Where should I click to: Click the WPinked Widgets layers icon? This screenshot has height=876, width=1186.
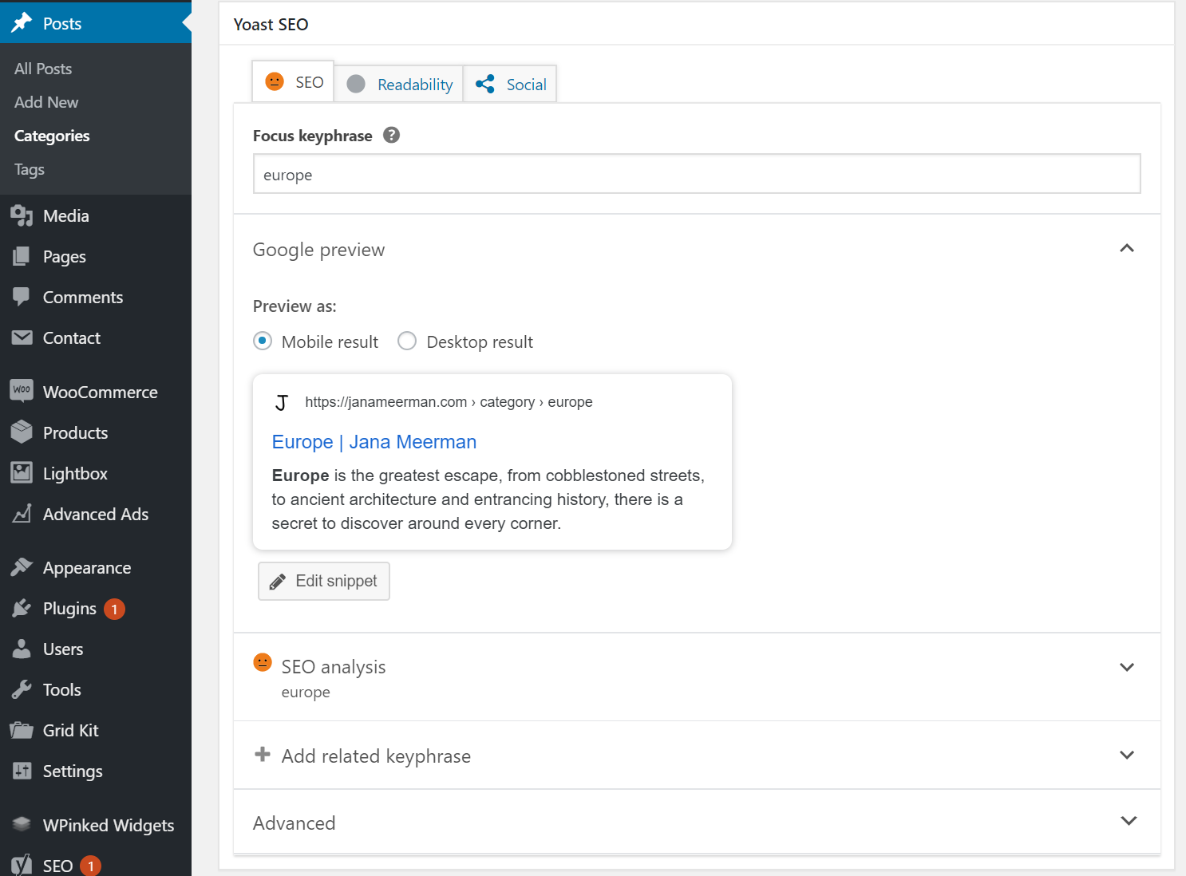22,824
